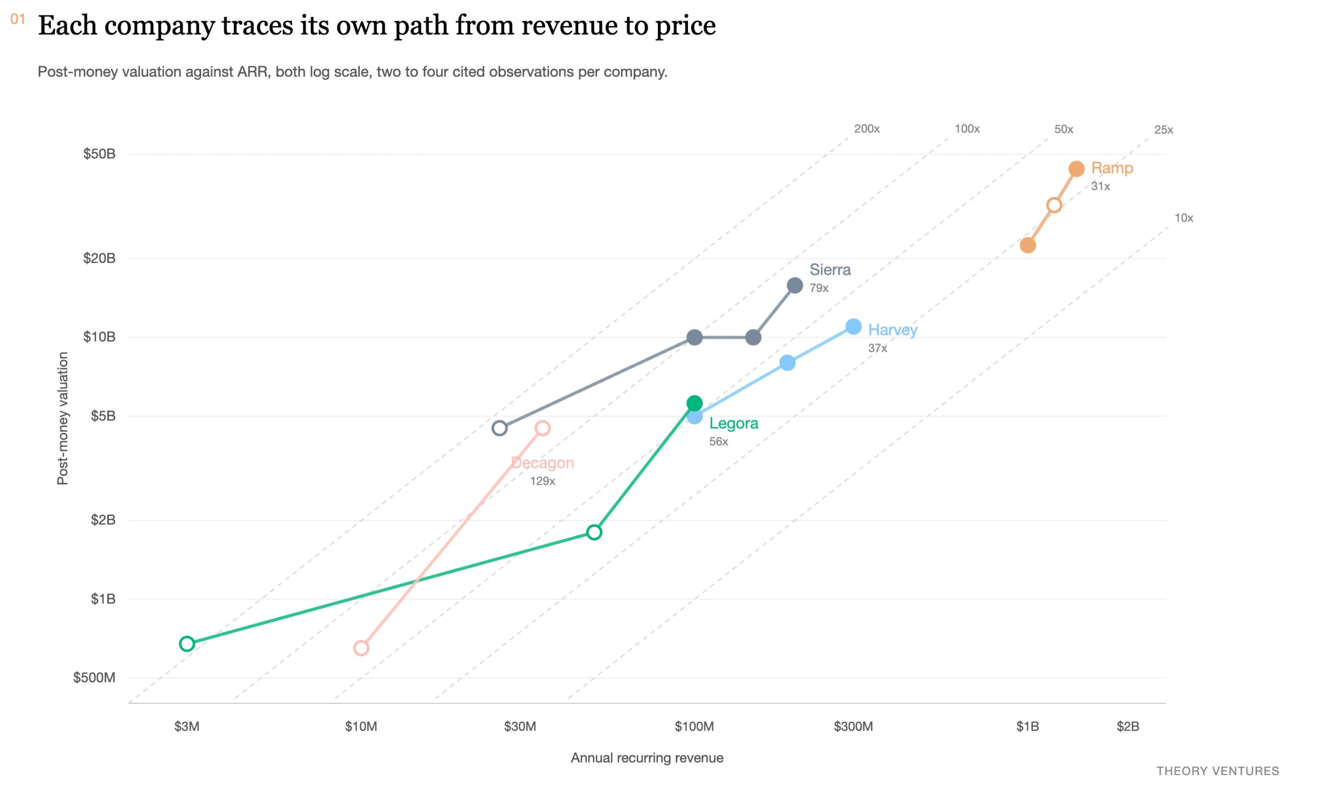
Task: Click Ramp's topmost filled orange data point
Action: (x=1076, y=169)
